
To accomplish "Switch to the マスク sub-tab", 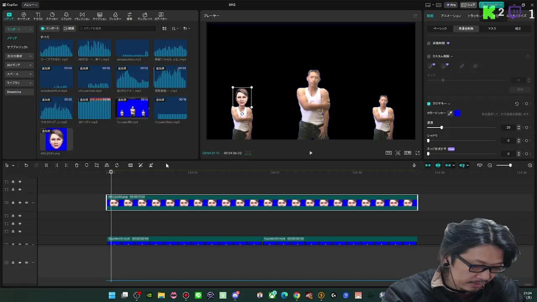I will (x=492, y=29).
